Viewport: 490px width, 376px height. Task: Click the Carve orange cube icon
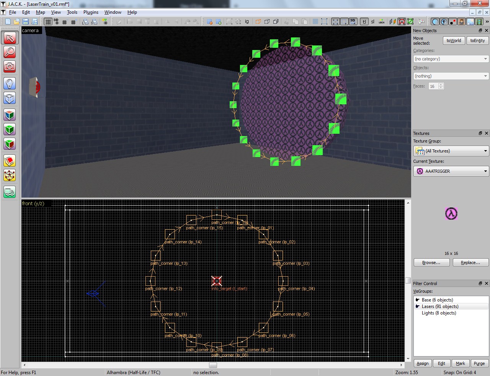coord(258,22)
